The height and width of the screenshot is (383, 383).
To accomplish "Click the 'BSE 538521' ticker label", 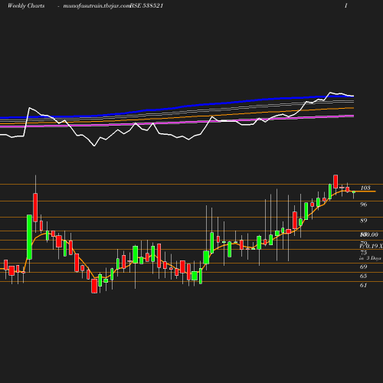I will point(146,6).
